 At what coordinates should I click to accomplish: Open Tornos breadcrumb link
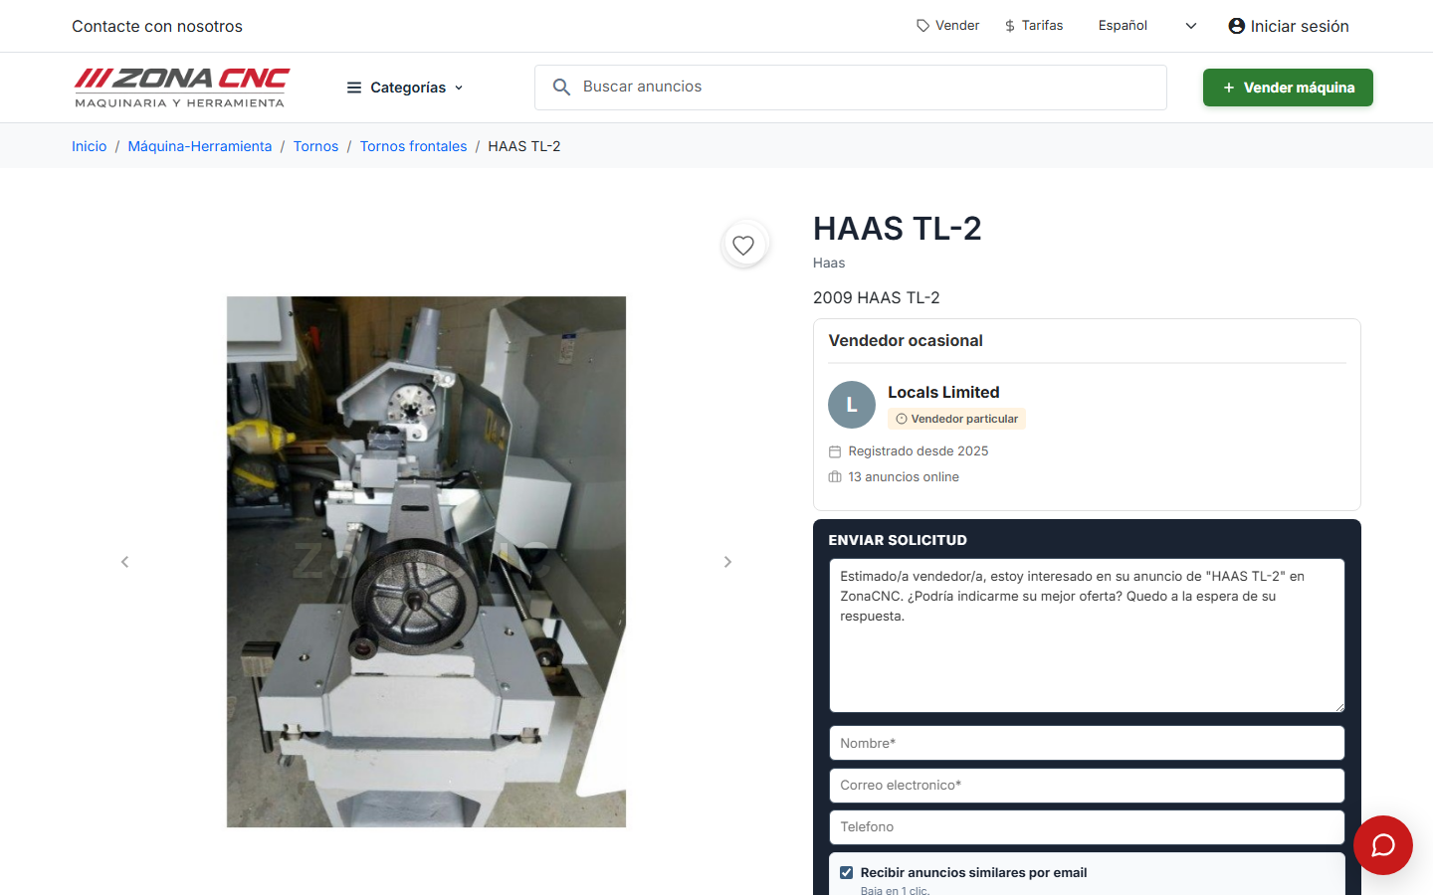315,146
